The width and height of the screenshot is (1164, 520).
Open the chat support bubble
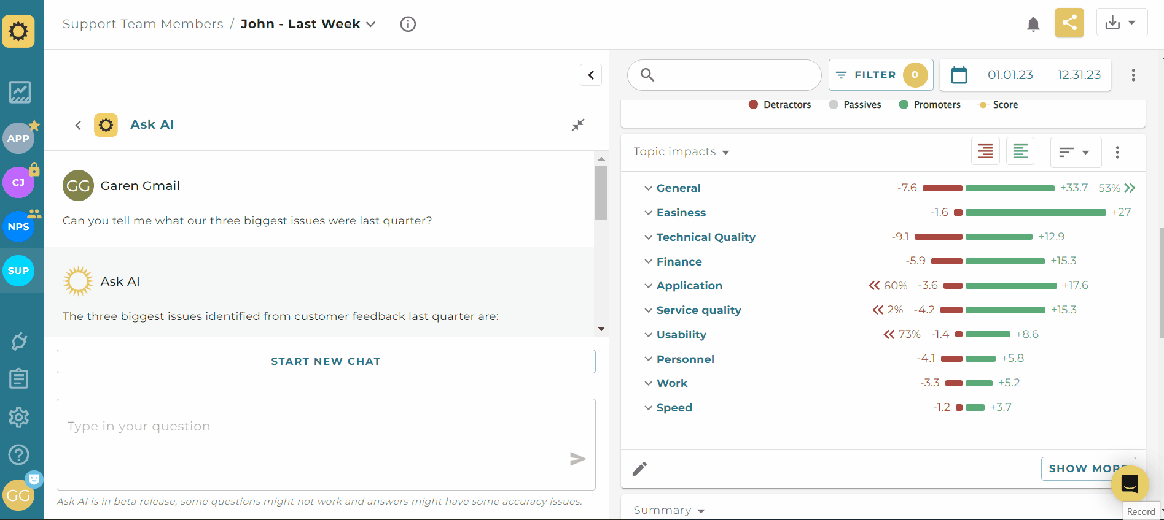pyautogui.click(x=1130, y=484)
